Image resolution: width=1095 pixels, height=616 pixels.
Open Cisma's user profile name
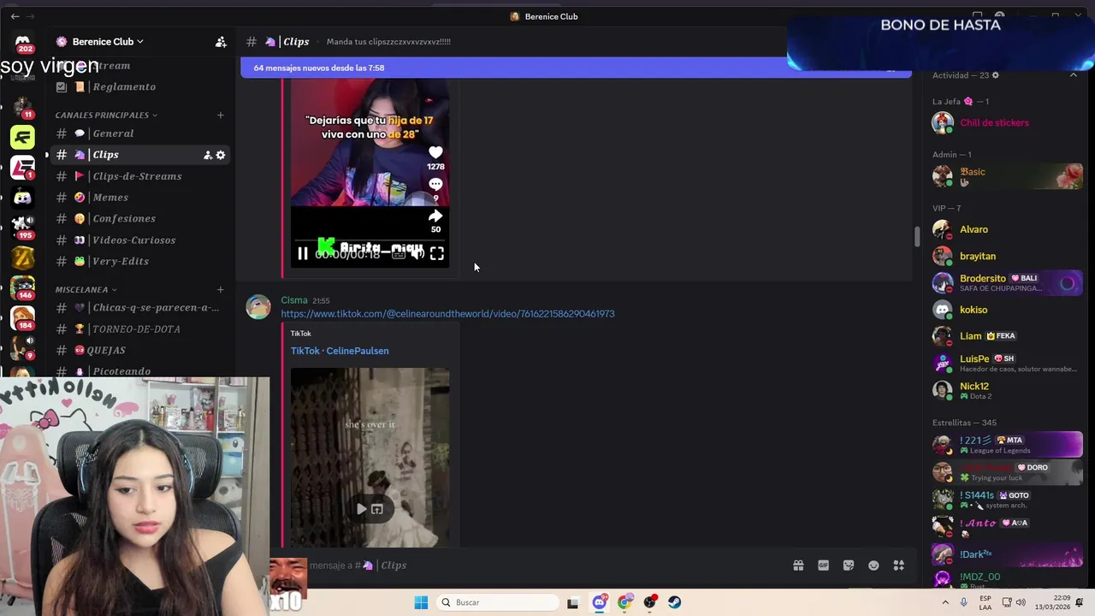point(294,300)
